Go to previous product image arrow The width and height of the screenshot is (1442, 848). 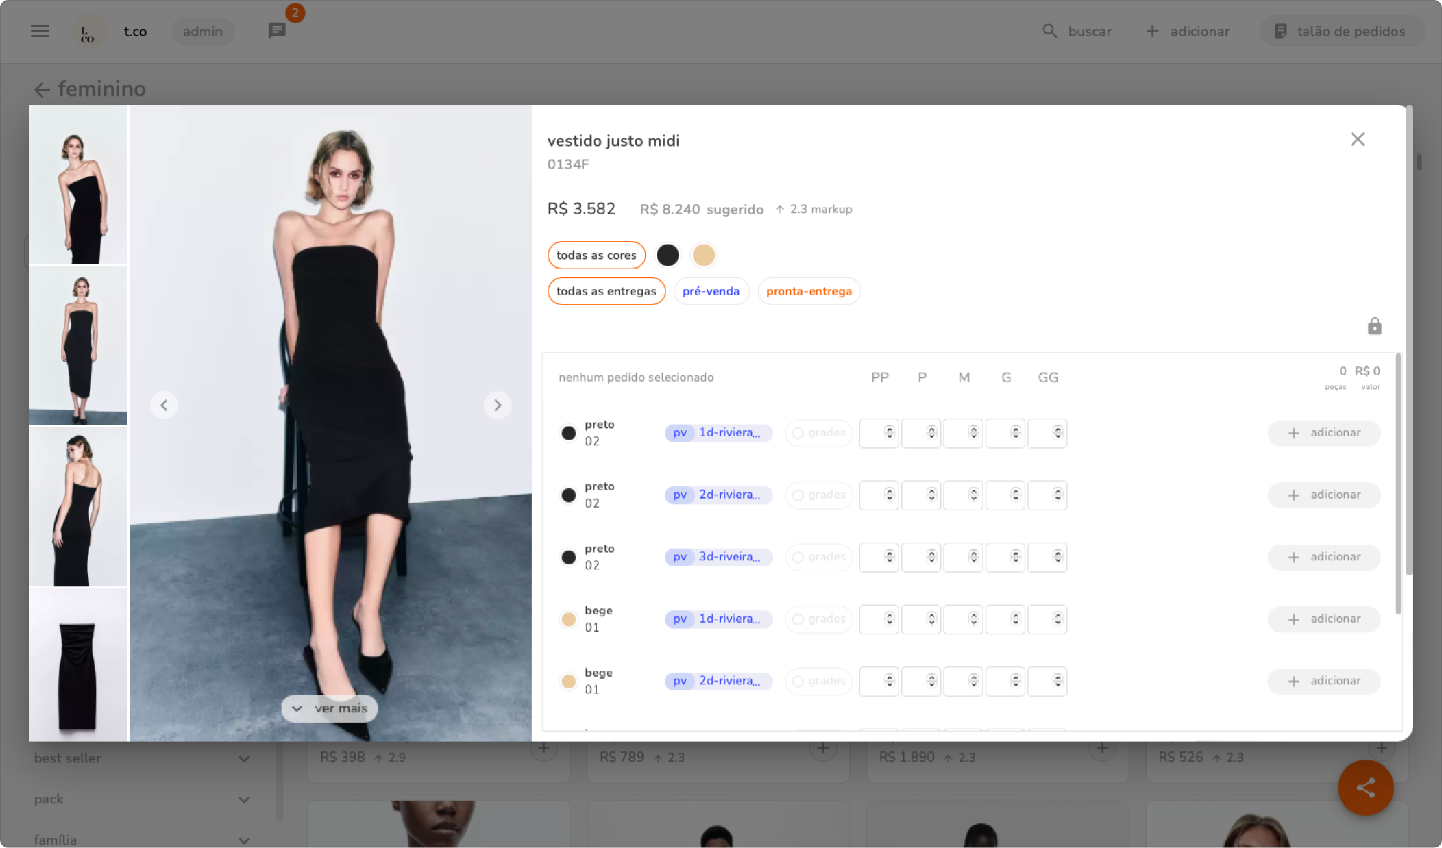click(164, 406)
